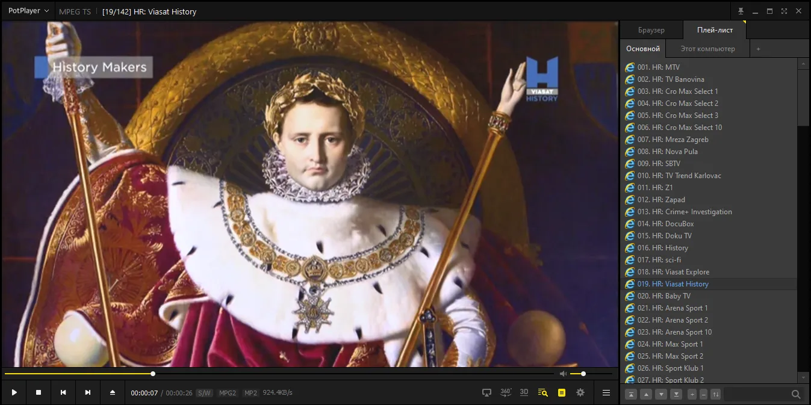Click the elapsed time 00:00:07
811x405 pixels.
click(144, 392)
